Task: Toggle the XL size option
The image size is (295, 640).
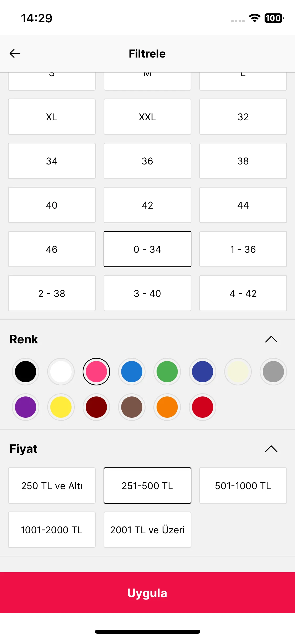Action: coord(52,117)
